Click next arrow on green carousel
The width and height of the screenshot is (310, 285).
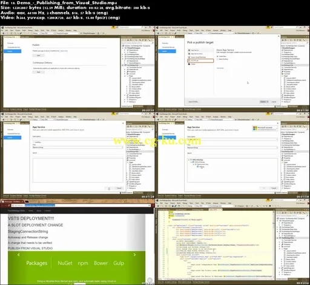134,255
